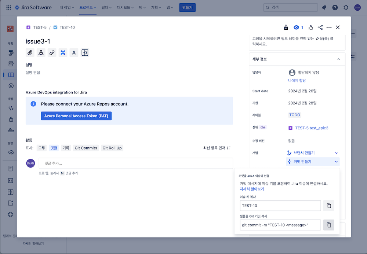Screen dimensions: 367x254
Task: Open the board icon in sidebar
Action: 11,75
